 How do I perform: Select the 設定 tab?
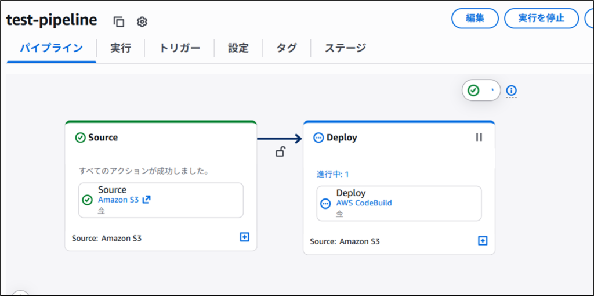click(238, 48)
